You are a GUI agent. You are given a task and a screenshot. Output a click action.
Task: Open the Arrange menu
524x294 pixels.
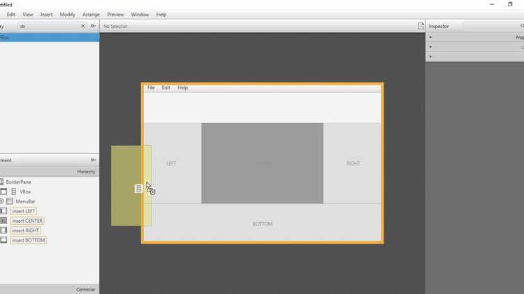[x=91, y=15]
